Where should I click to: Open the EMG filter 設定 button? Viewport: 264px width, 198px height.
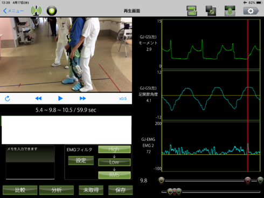tap(81, 160)
